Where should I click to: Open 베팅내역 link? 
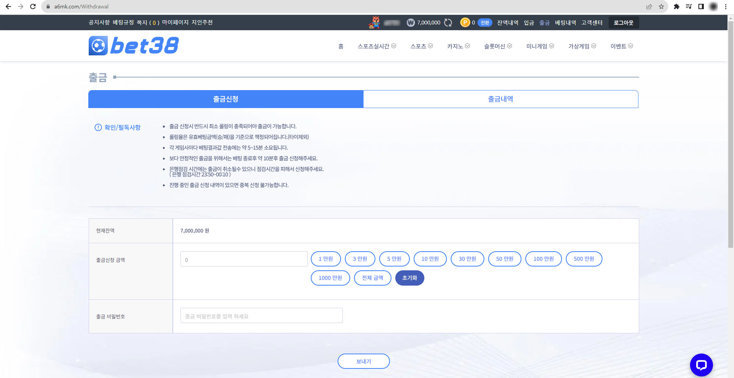[x=565, y=23]
